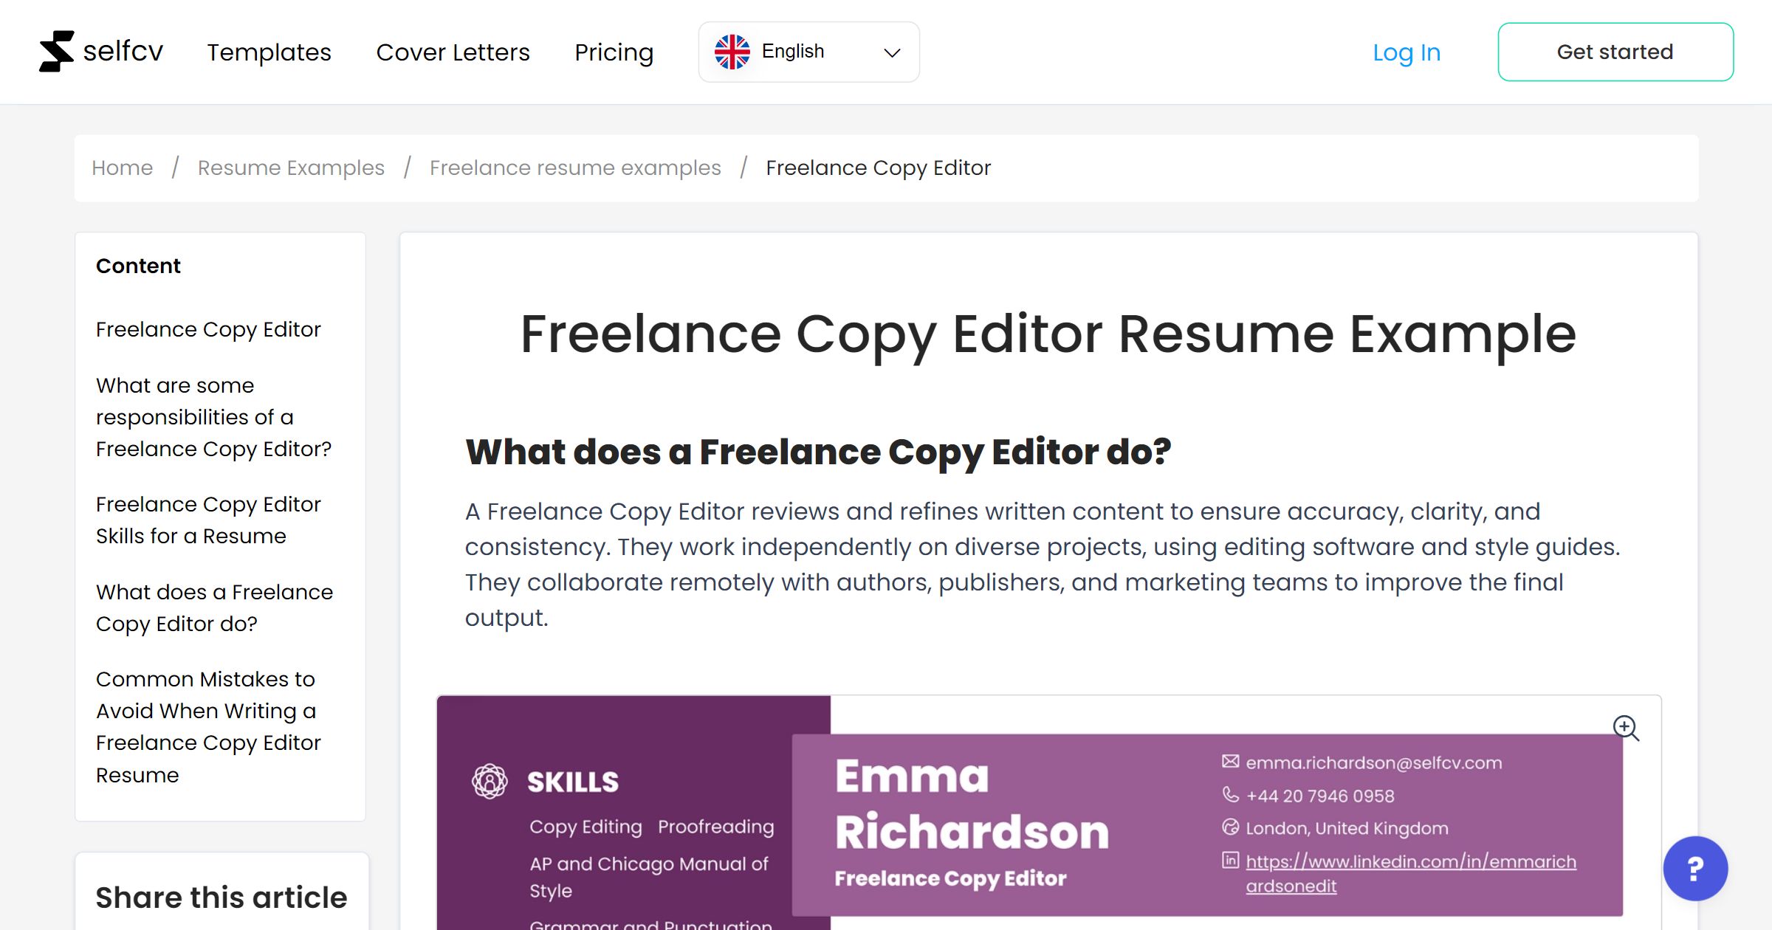1772x930 pixels.
Task: Click the Content sidebar heading
Action: [x=138, y=266]
